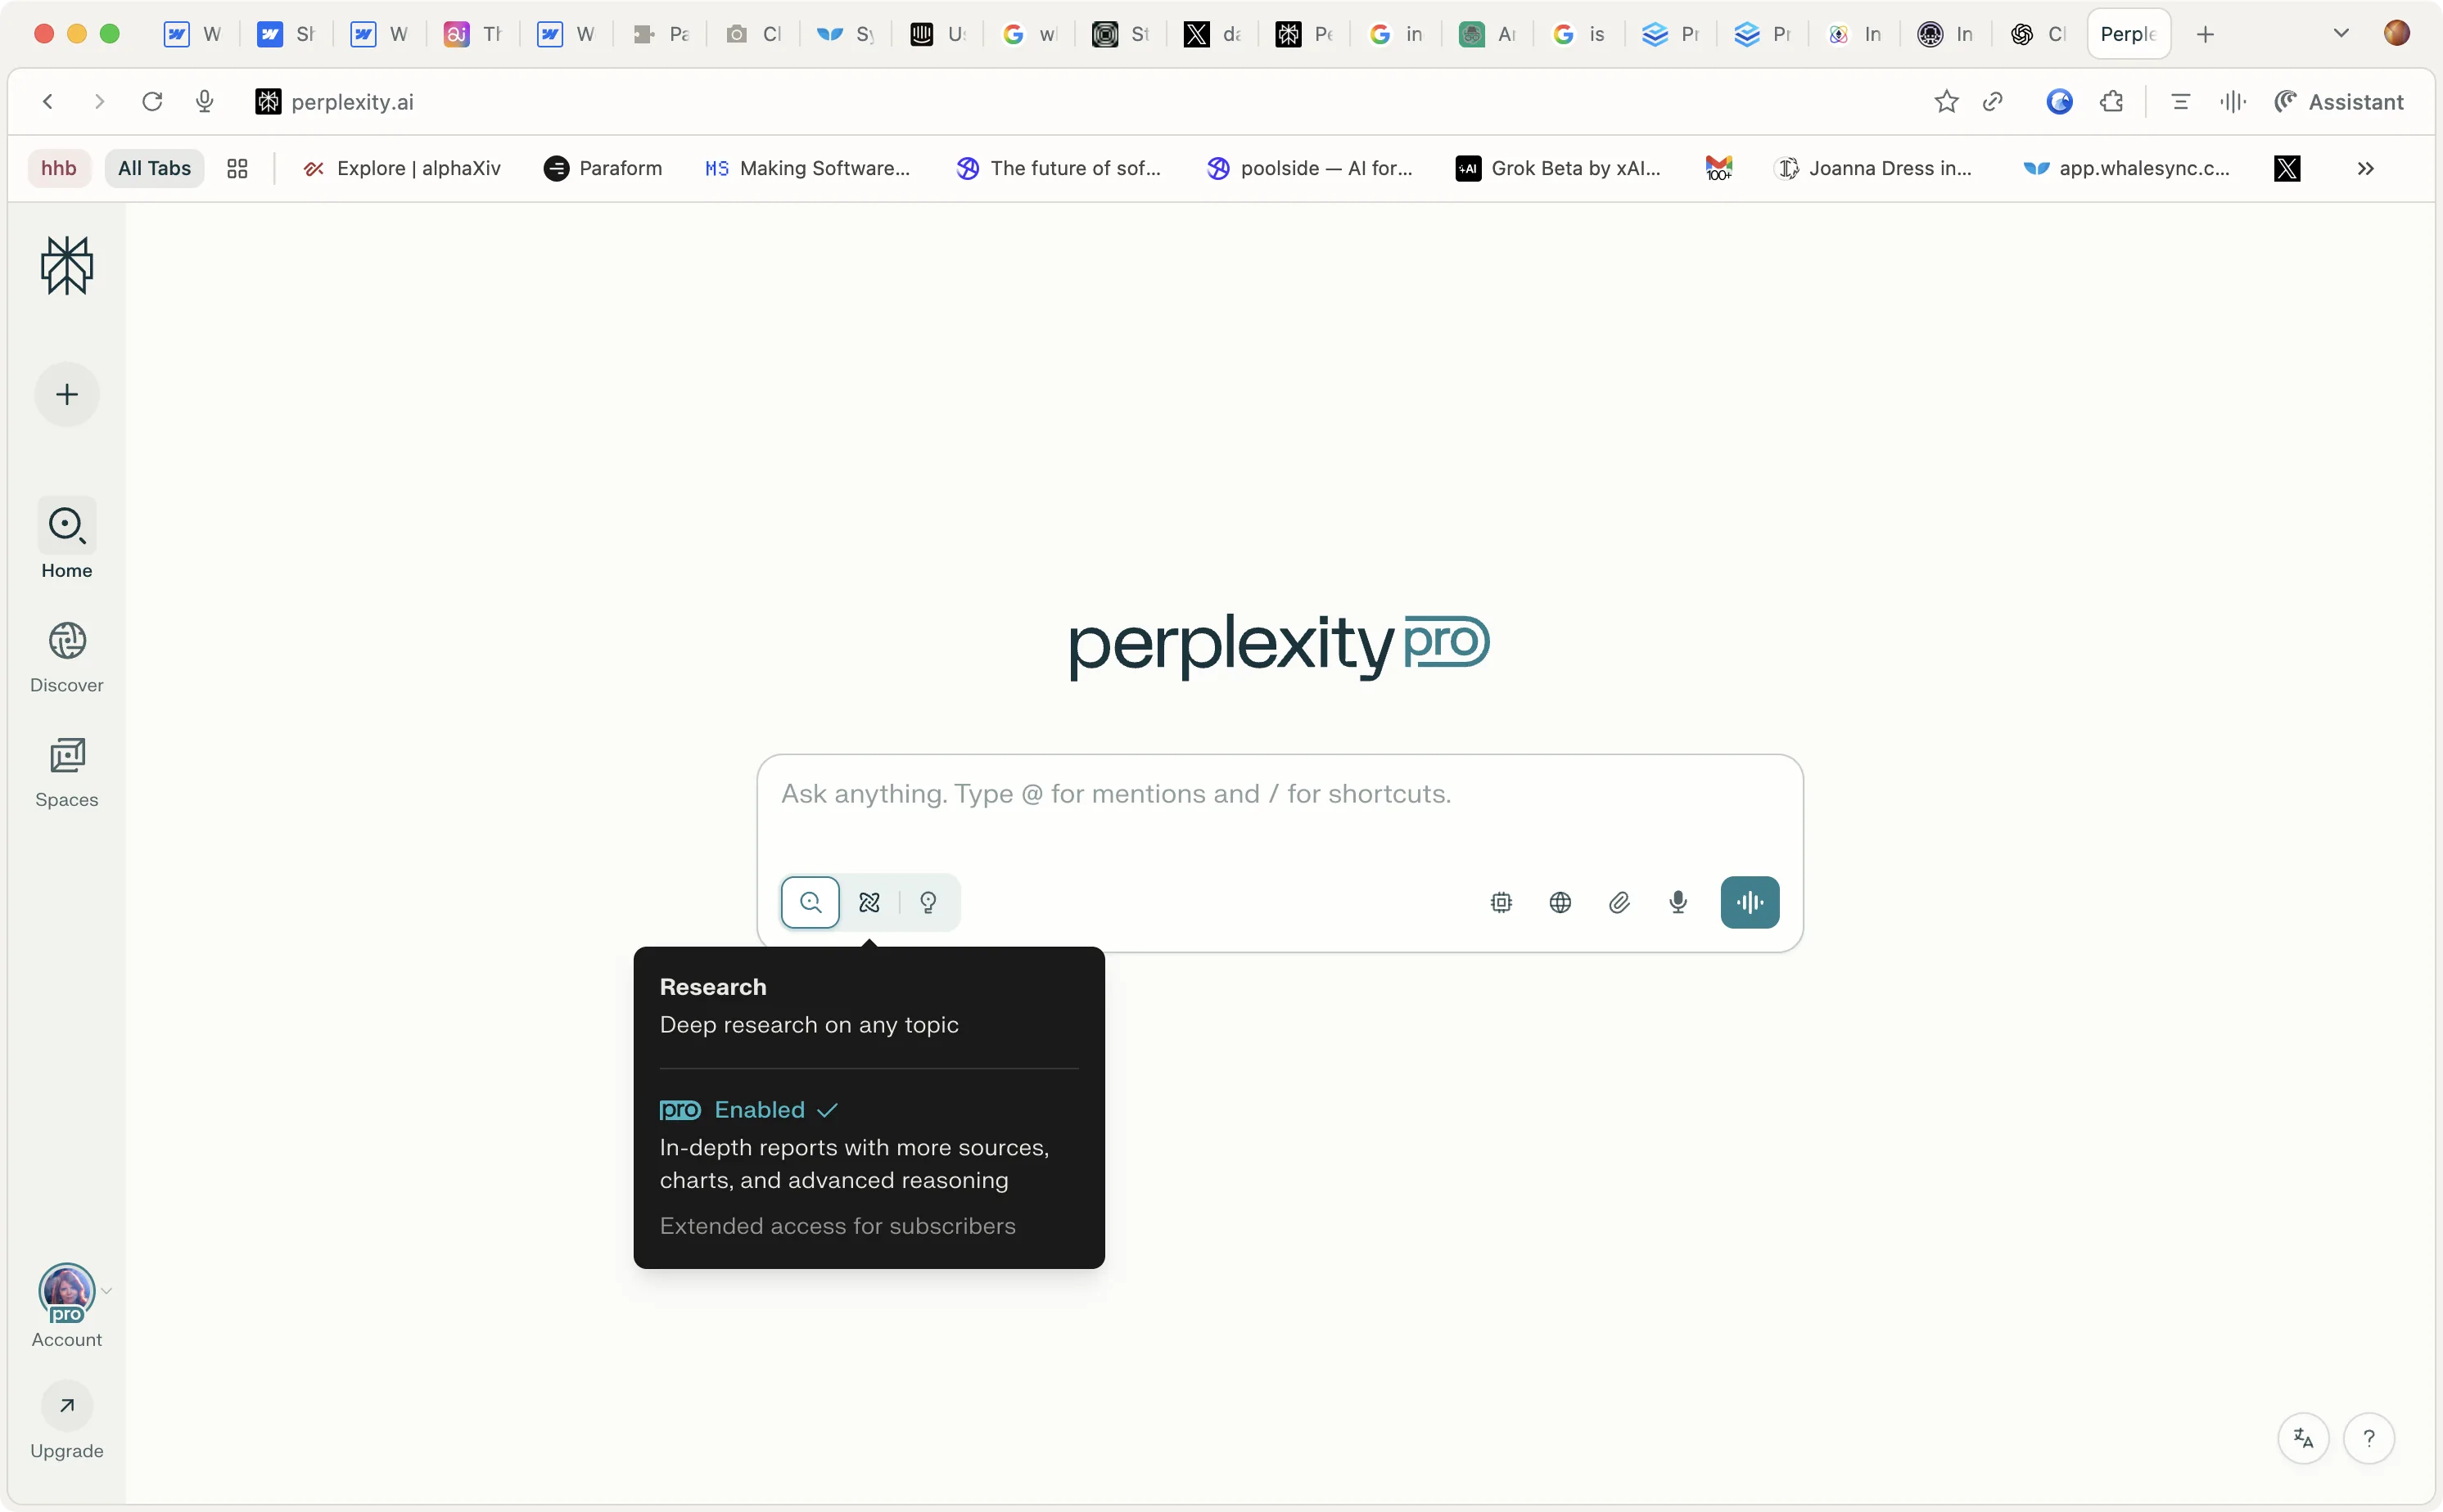Expand the Account menu chevron
Image resolution: width=2443 pixels, height=1512 pixels.
pyautogui.click(x=107, y=1290)
